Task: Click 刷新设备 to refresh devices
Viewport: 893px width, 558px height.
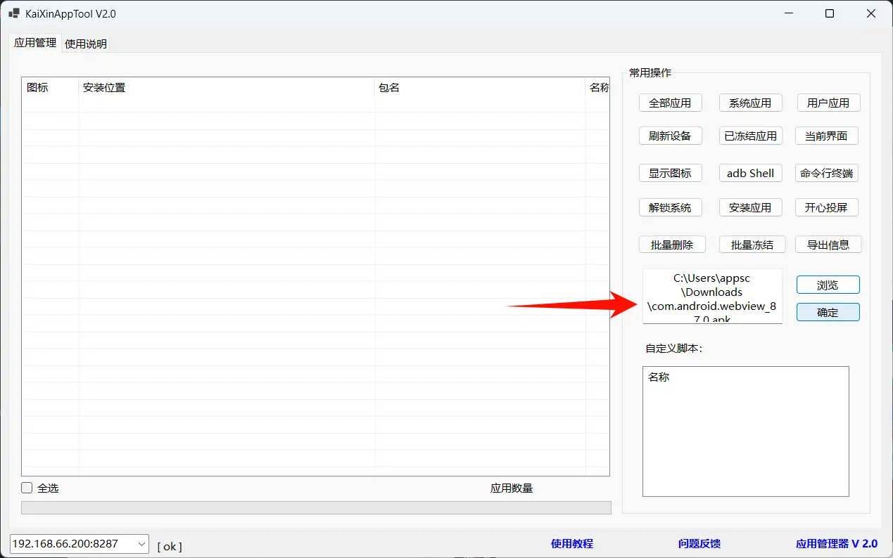Action: [670, 136]
